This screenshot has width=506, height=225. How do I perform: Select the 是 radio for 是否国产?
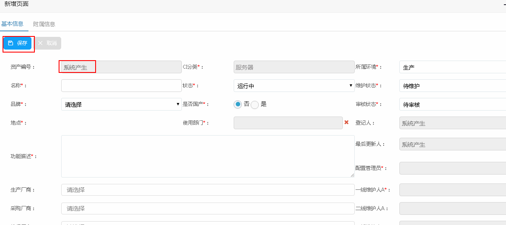[x=255, y=105]
